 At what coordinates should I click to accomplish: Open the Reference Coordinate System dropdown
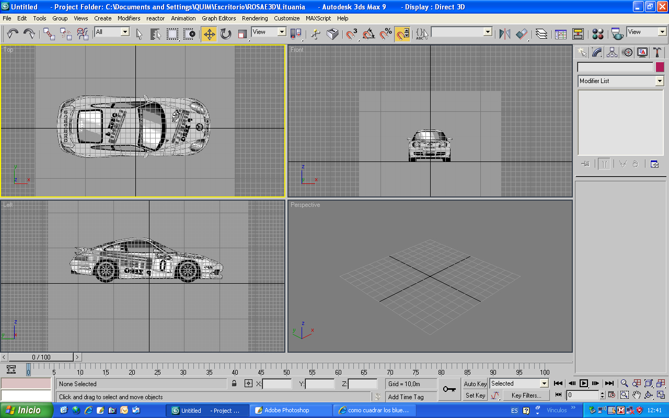[x=269, y=32]
